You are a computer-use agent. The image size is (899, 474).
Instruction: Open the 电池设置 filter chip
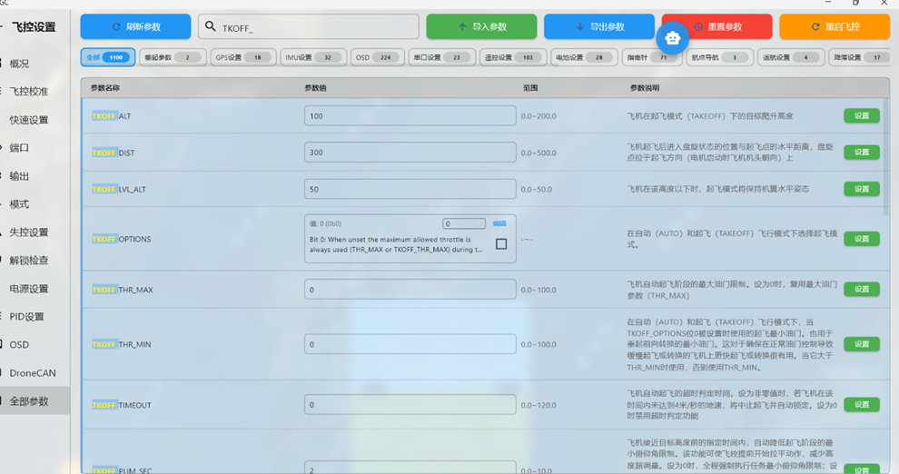click(583, 57)
